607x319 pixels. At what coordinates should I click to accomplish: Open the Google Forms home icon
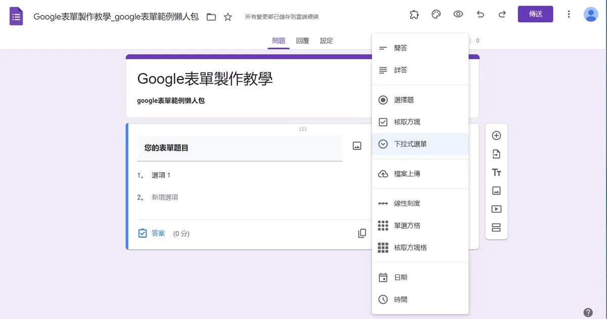(16, 17)
